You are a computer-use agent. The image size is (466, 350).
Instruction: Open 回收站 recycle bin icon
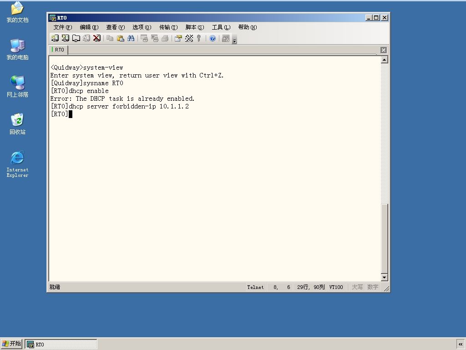point(17,124)
